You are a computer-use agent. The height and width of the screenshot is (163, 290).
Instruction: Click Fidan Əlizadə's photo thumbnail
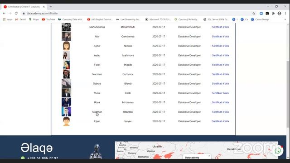(66, 65)
